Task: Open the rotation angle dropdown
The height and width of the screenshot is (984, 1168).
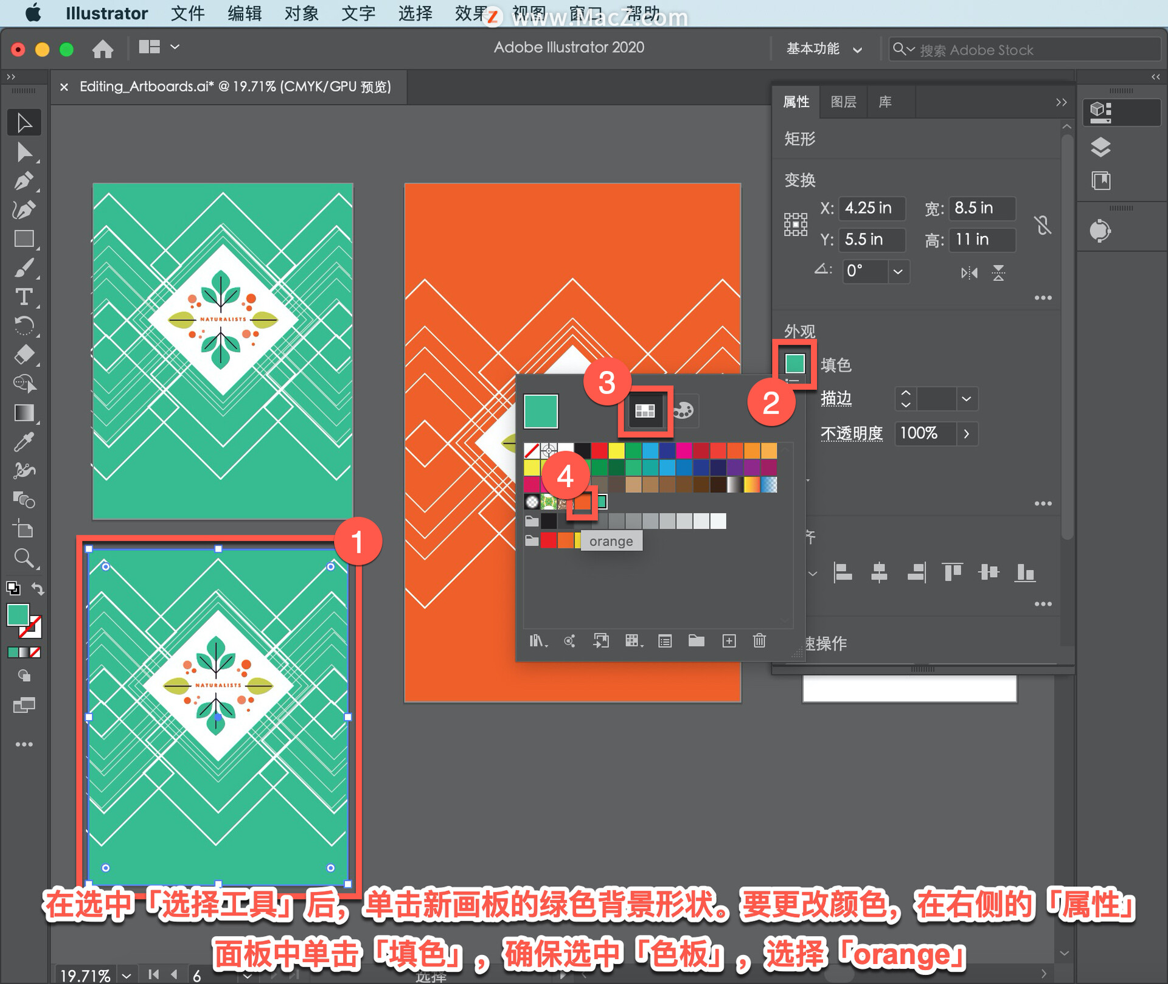Action: click(897, 271)
